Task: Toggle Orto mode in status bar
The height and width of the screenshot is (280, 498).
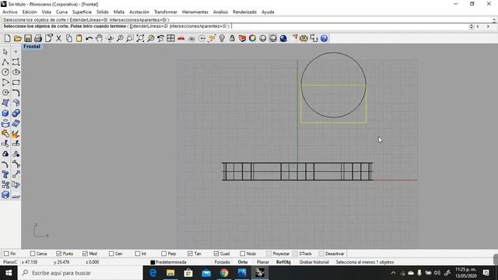Action: coord(243,262)
